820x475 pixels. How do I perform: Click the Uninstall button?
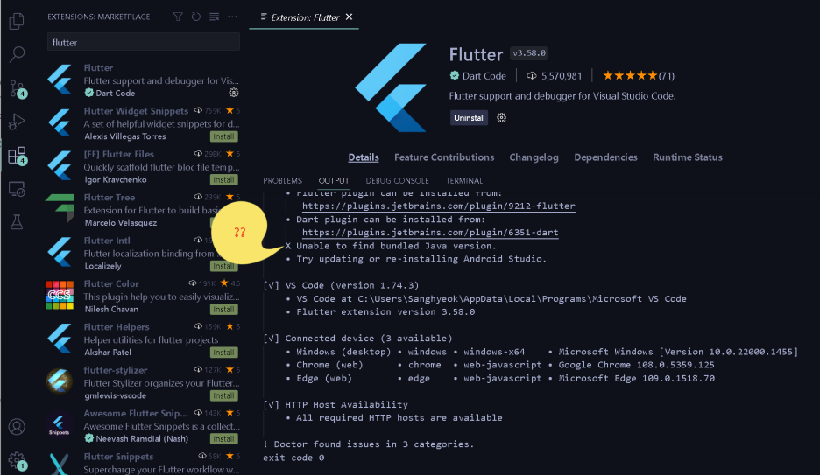[x=469, y=118]
